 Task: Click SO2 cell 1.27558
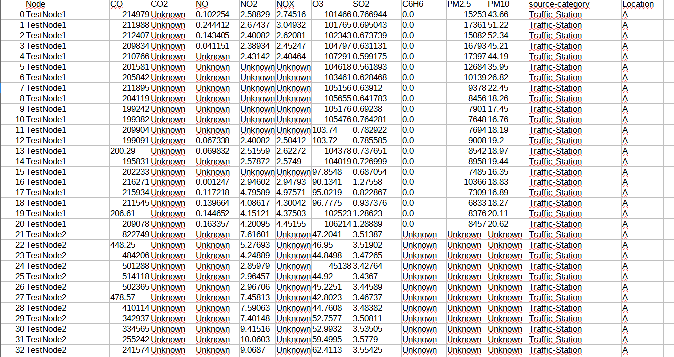376,182
